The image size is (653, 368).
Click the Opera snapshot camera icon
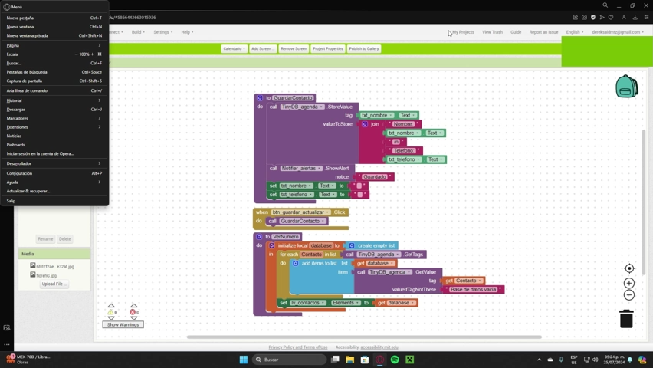click(x=584, y=17)
